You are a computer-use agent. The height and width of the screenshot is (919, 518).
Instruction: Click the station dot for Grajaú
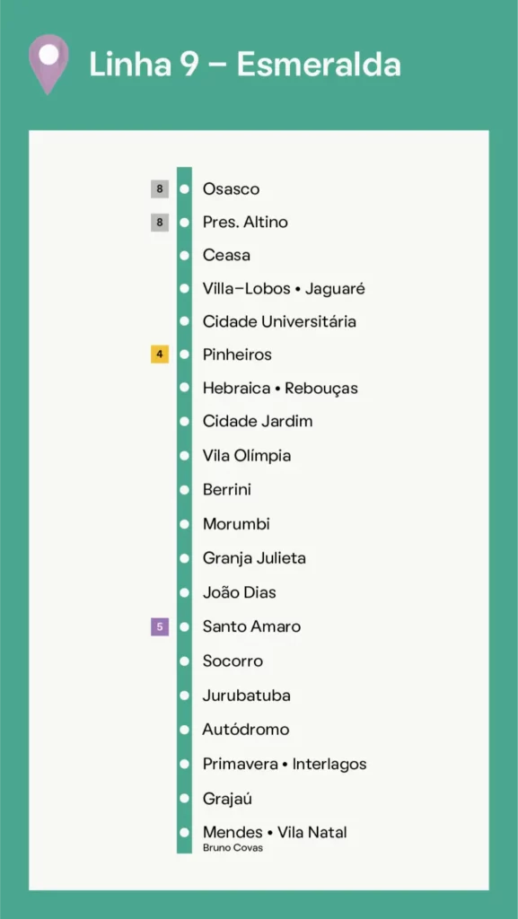coord(185,798)
